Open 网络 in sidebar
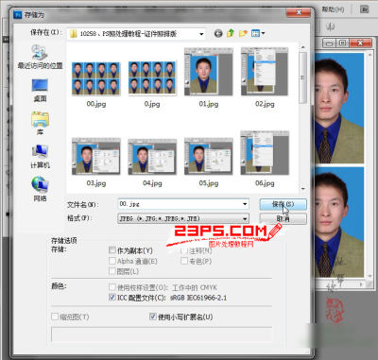 [40, 189]
